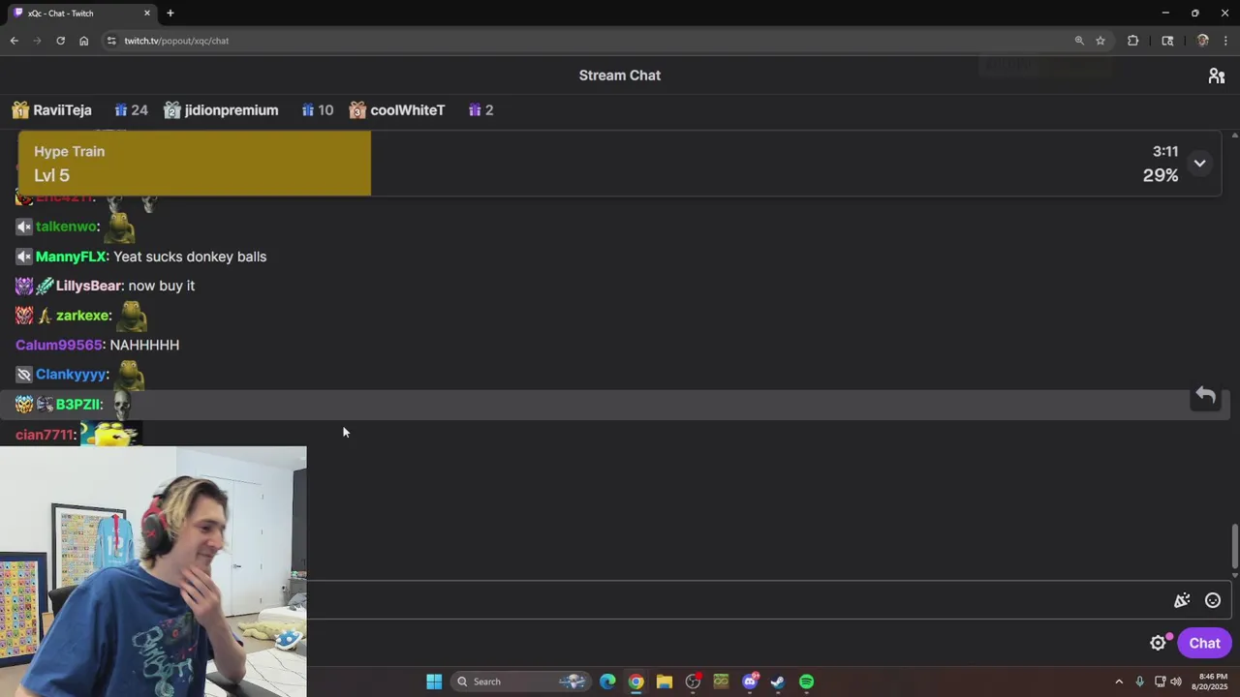Click the first place gift badge beside RaviiTeja
Viewport: 1240px width, 697px height.
click(x=20, y=110)
